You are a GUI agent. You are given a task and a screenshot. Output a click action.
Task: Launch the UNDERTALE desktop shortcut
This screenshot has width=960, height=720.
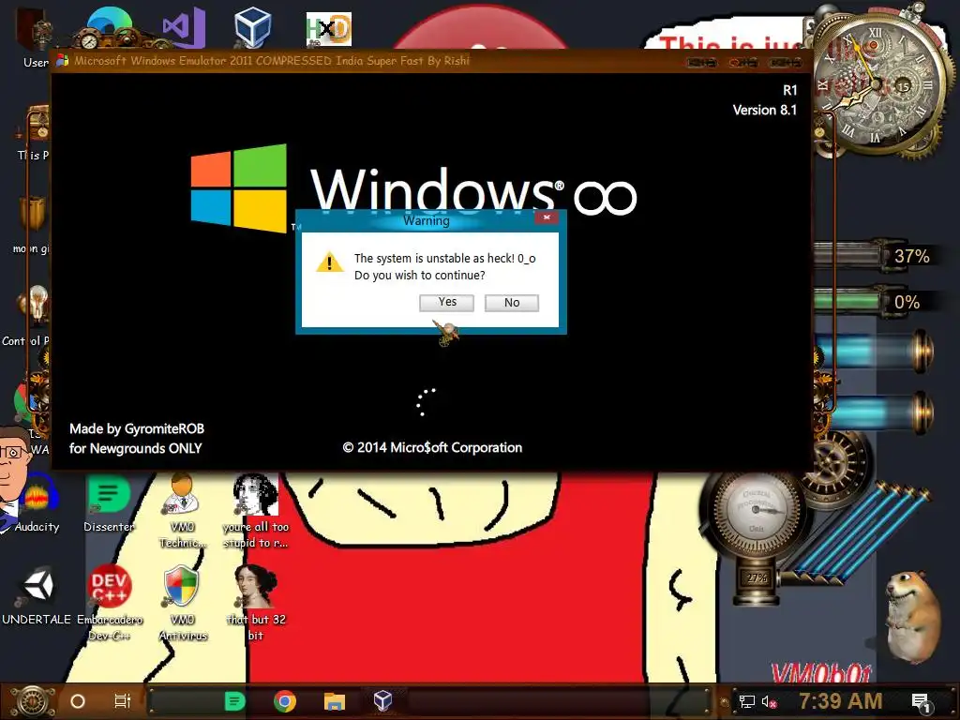(x=37, y=595)
